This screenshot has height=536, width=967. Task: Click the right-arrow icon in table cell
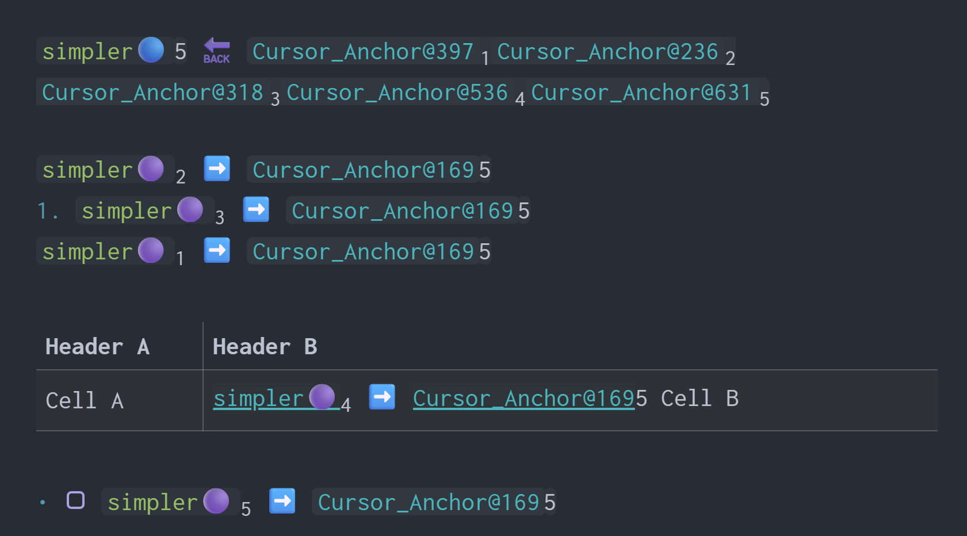(382, 397)
